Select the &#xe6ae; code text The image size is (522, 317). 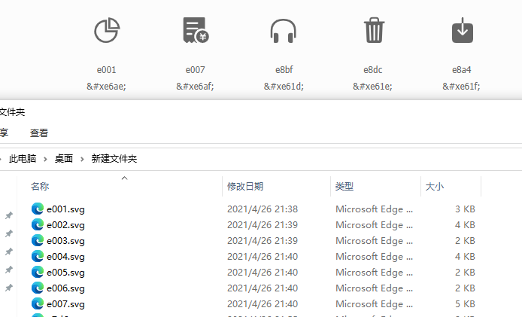click(106, 87)
